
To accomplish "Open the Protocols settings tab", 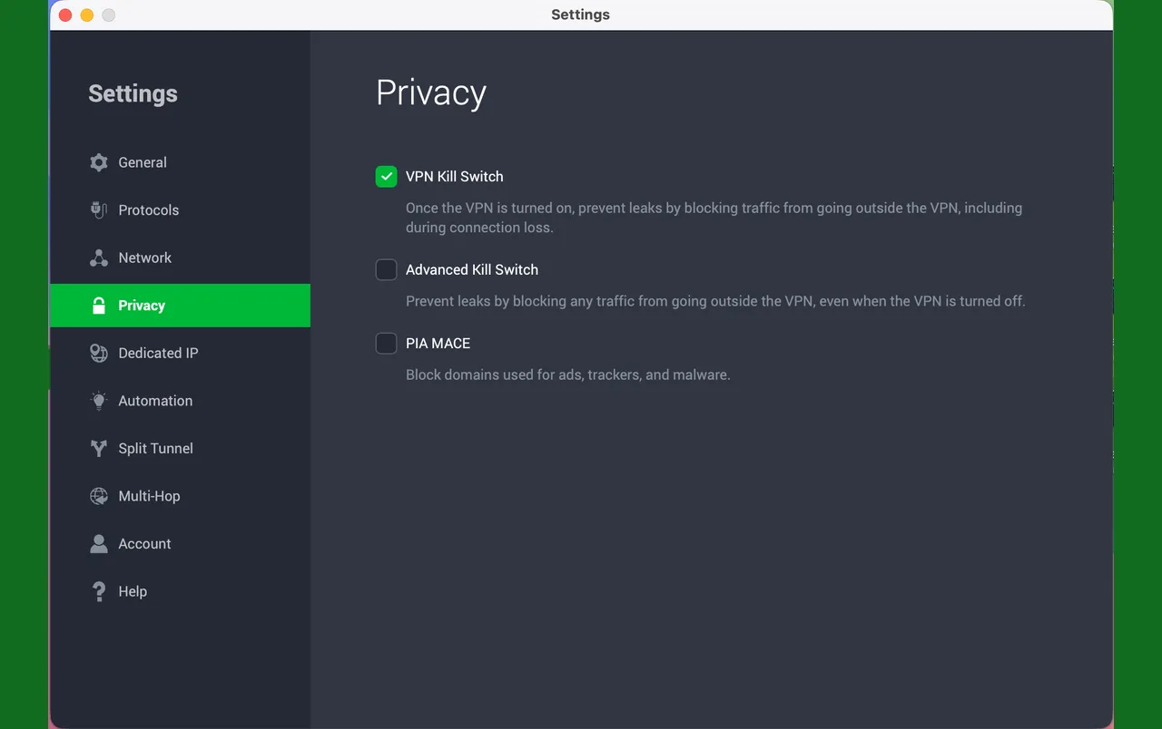I will pyautogui.click(x=180, y=209).
